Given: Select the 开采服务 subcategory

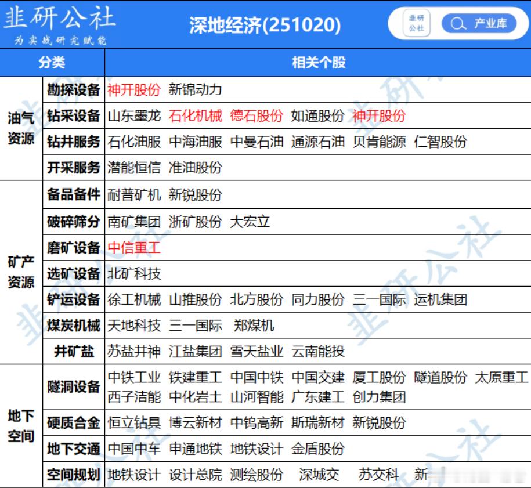Looking at the screenshot, I should 74,168.
